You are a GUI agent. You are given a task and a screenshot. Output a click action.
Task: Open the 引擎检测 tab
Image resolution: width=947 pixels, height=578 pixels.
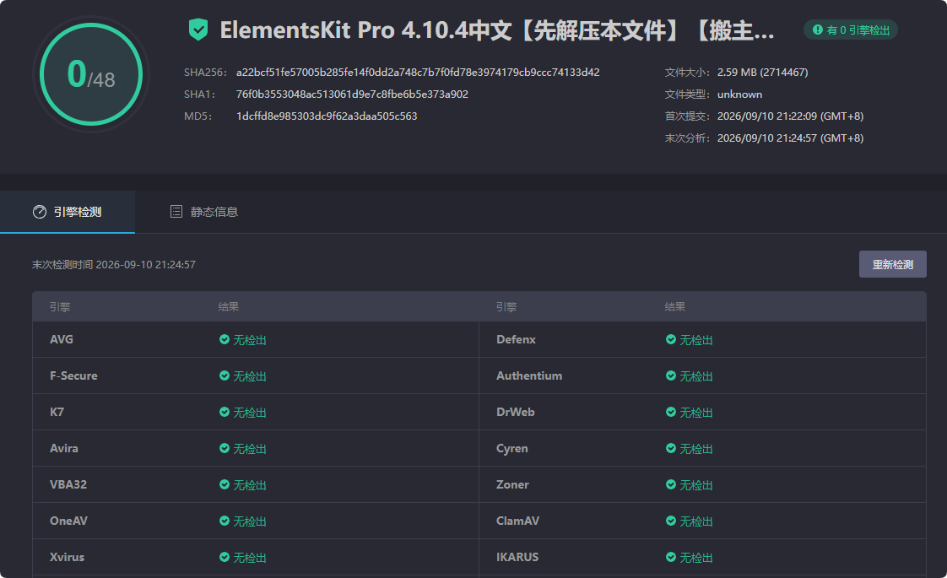pos(67,212)
